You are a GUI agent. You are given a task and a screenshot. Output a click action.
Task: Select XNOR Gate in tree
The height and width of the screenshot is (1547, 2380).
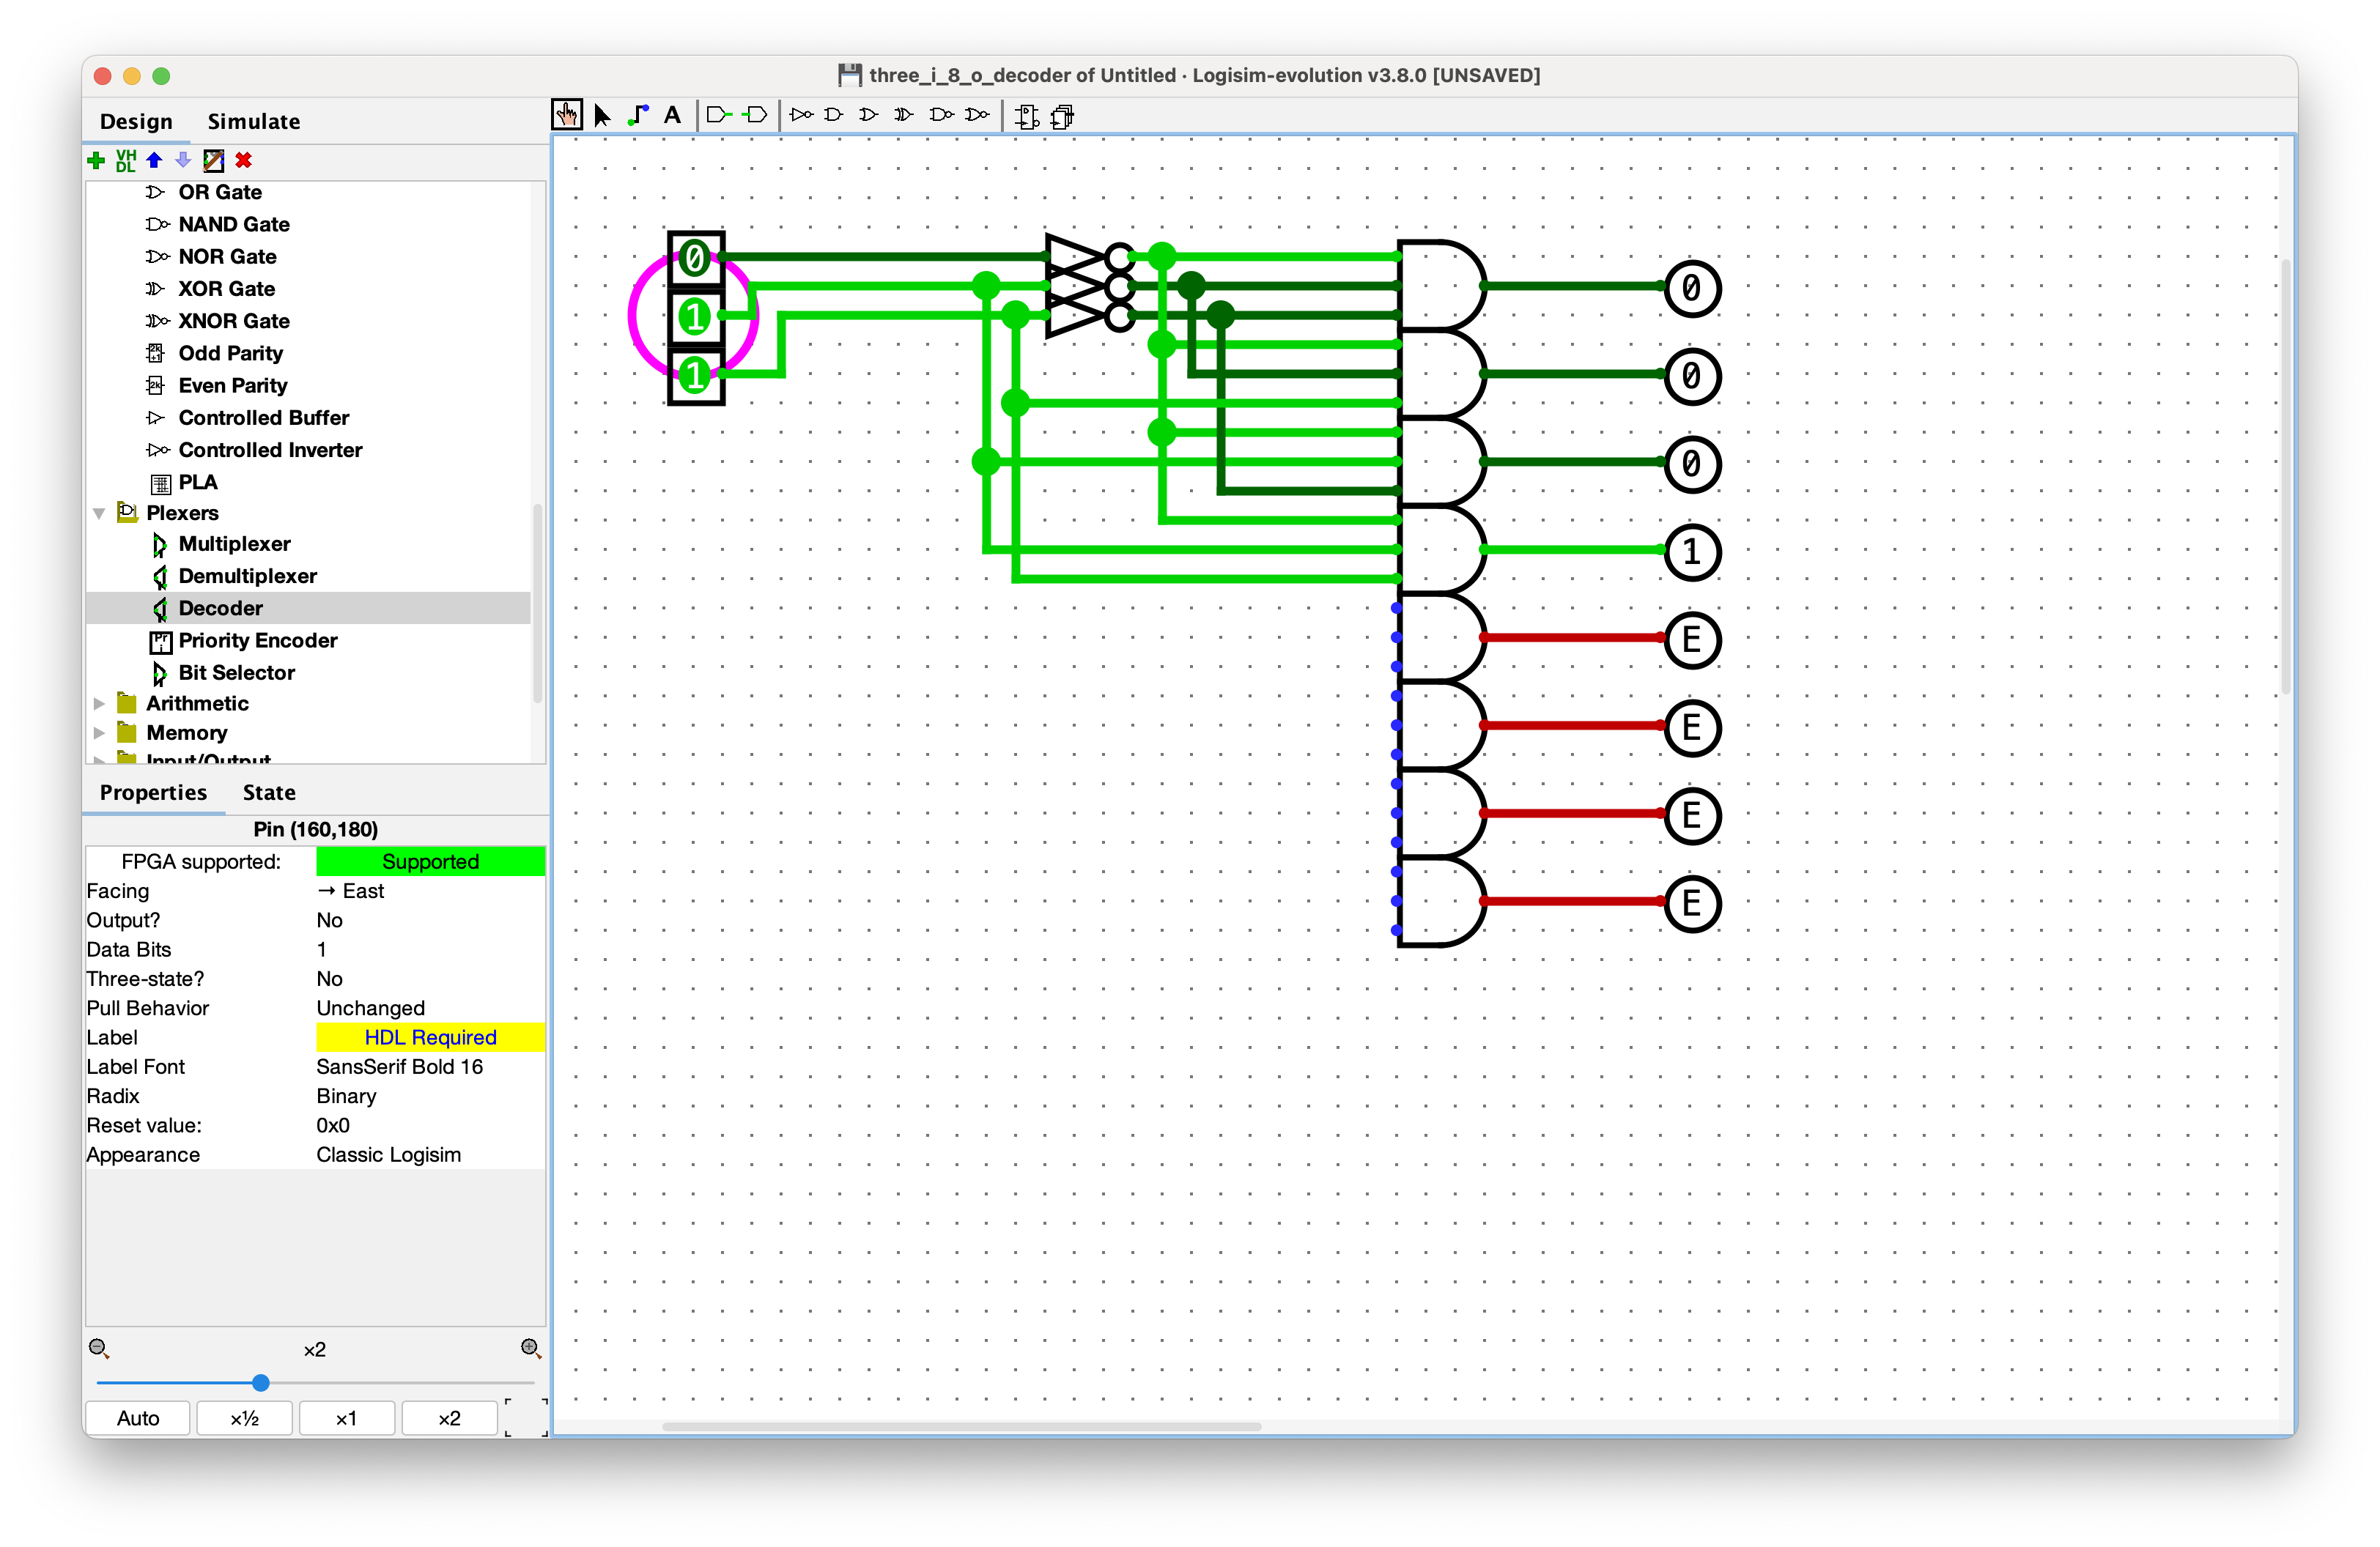click(x=233, y=322)
